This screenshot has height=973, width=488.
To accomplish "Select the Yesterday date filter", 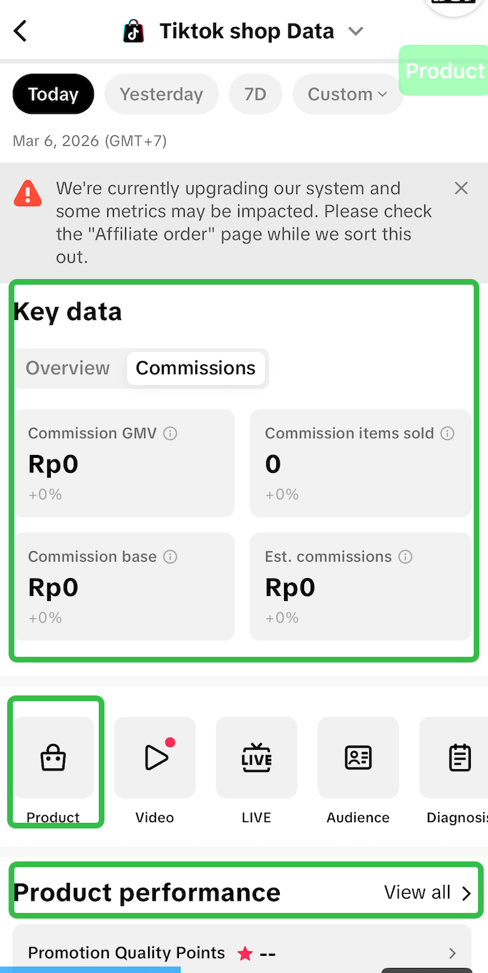I will (x=161, y=94).
